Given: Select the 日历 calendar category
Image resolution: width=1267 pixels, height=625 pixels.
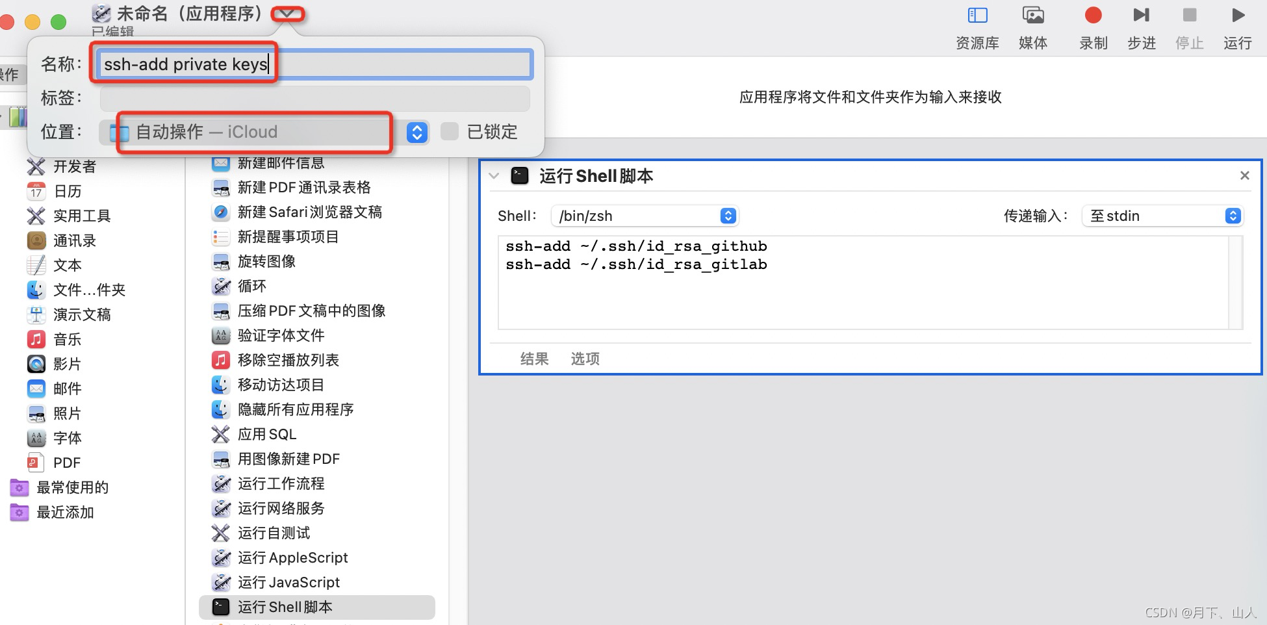Looking at the screenshot, I should pos(68,191).
